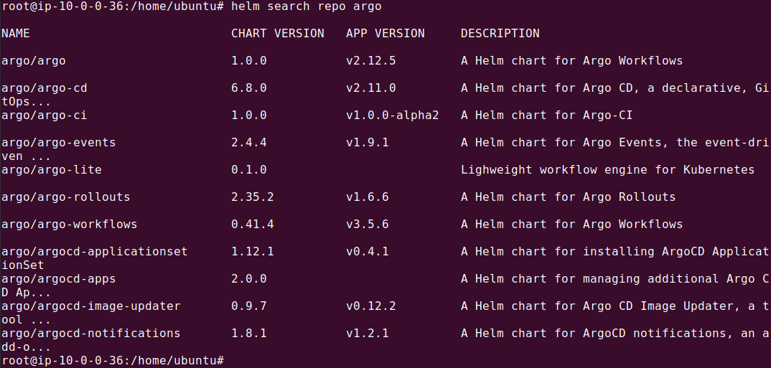The width and height of the screenshot is (771, 368).
Task: Select the argo/argo-events chart name
Action: tap(58, 143)
